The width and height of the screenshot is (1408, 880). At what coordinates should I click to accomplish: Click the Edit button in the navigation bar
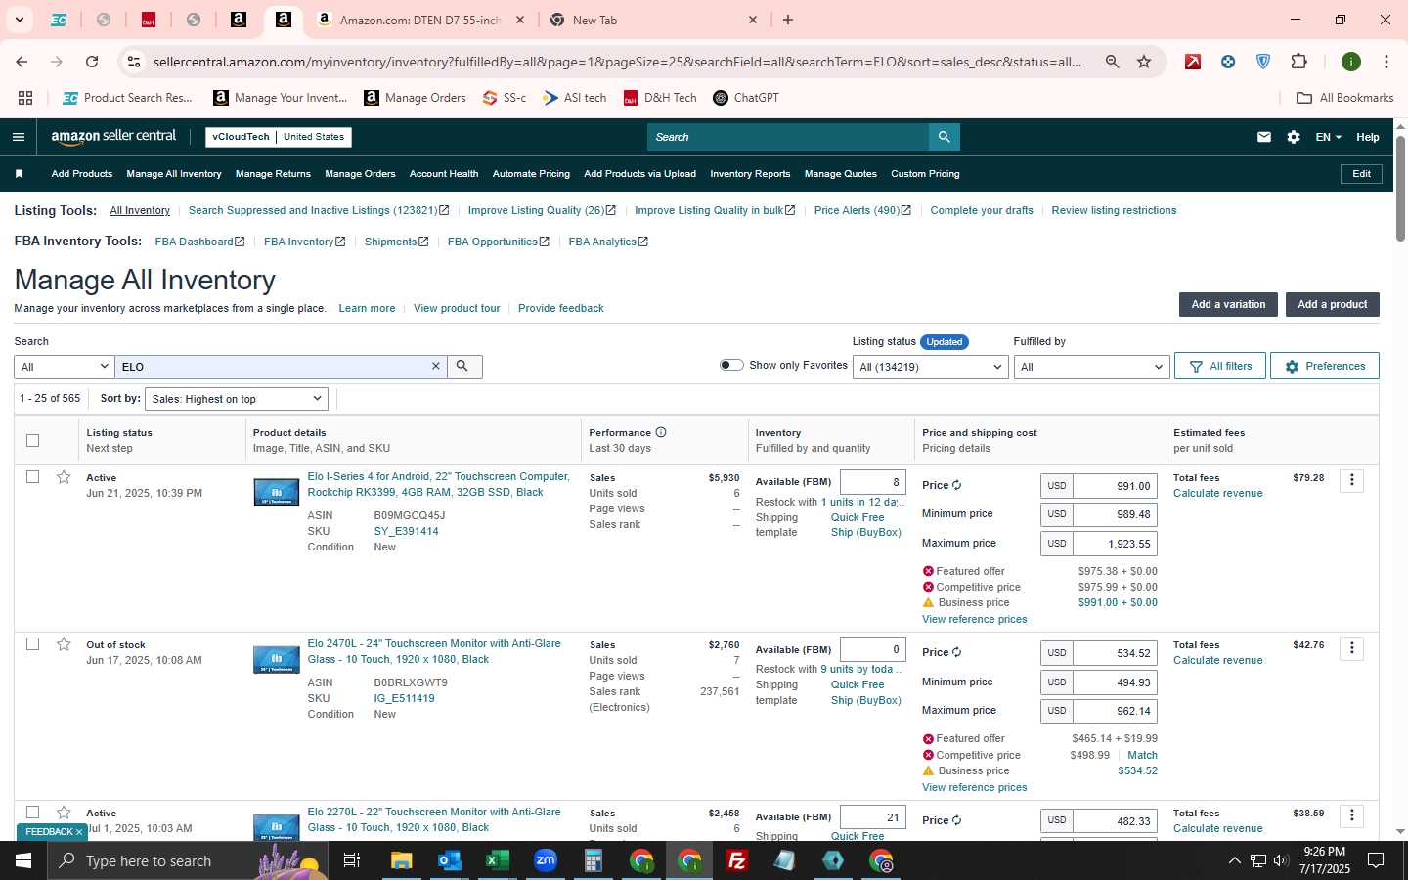(1361, 174)
